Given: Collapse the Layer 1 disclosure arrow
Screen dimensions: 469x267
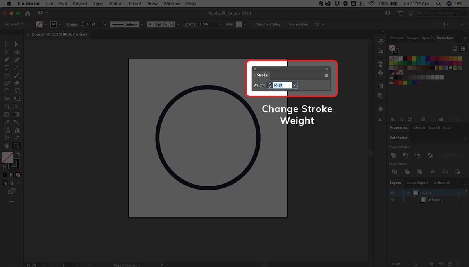Looking at the screenshot, I should coord(408,193).
